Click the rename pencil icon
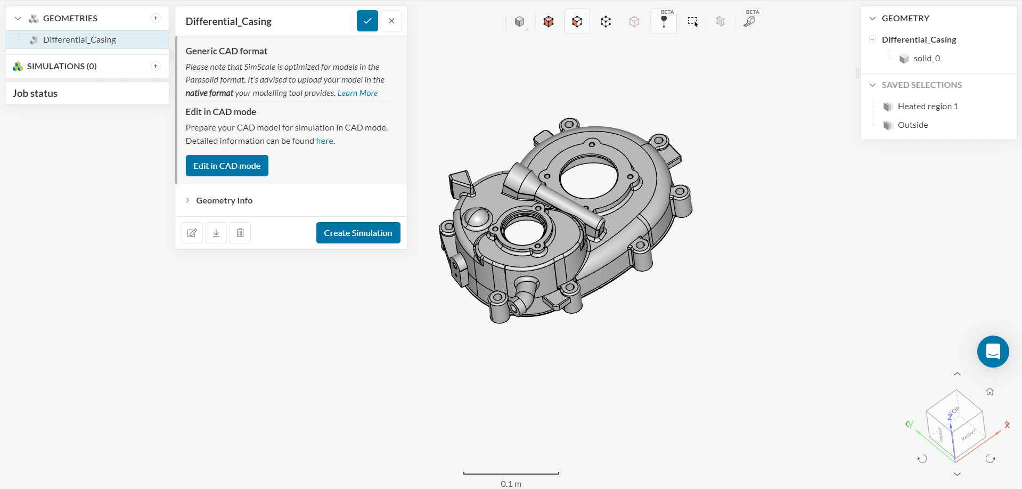Viewport: 1022px width, 489px height. pyautogui.click(x=192, y=233)
